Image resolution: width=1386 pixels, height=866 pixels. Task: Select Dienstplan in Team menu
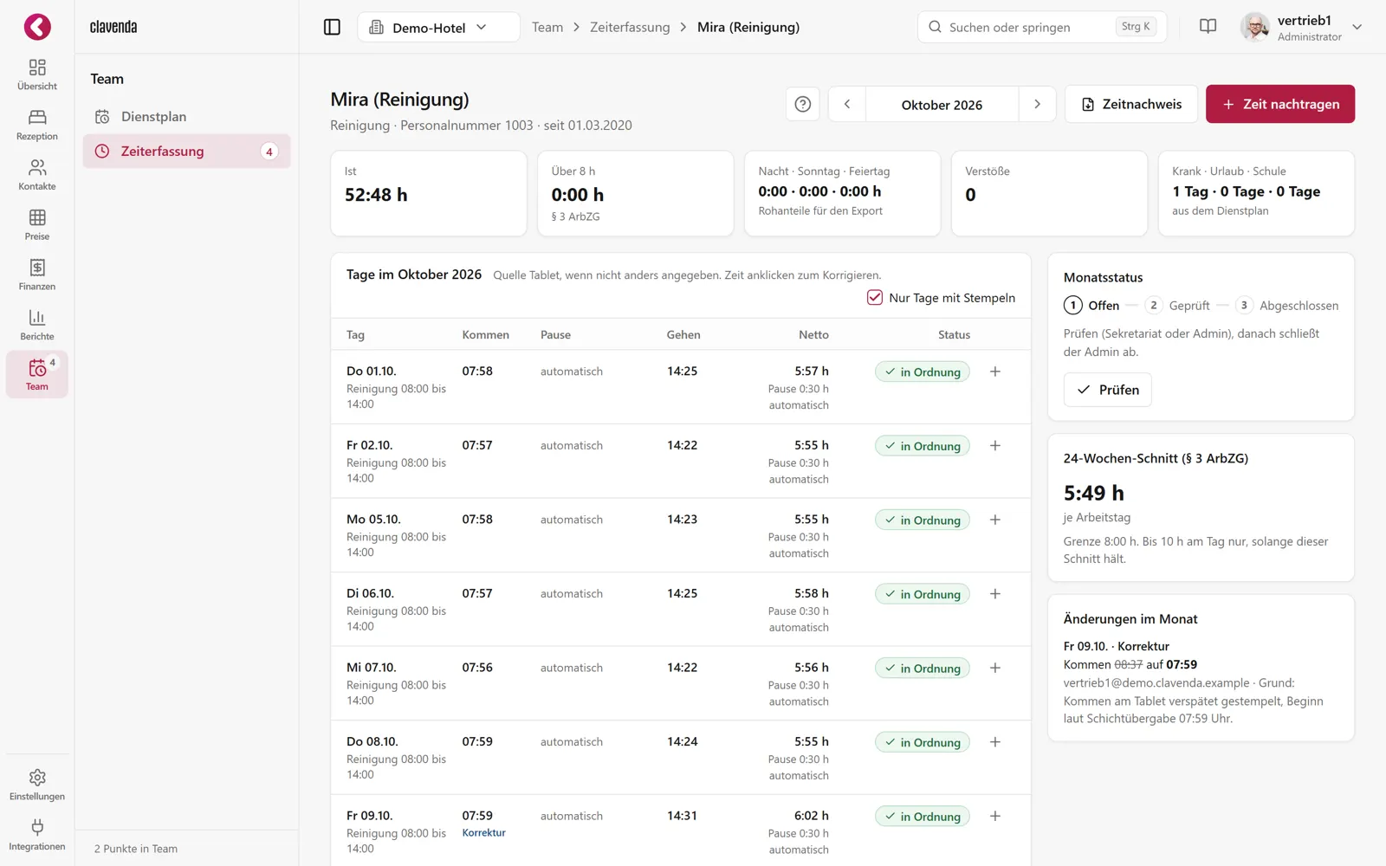click(186, 117)
